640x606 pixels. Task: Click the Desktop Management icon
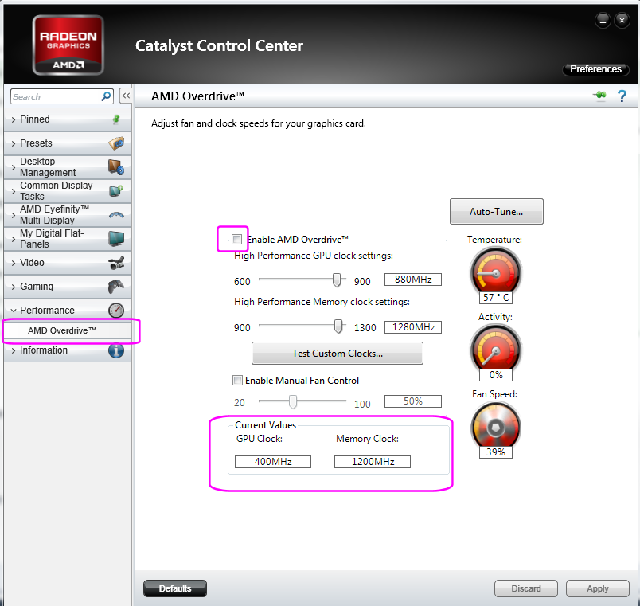116,167
